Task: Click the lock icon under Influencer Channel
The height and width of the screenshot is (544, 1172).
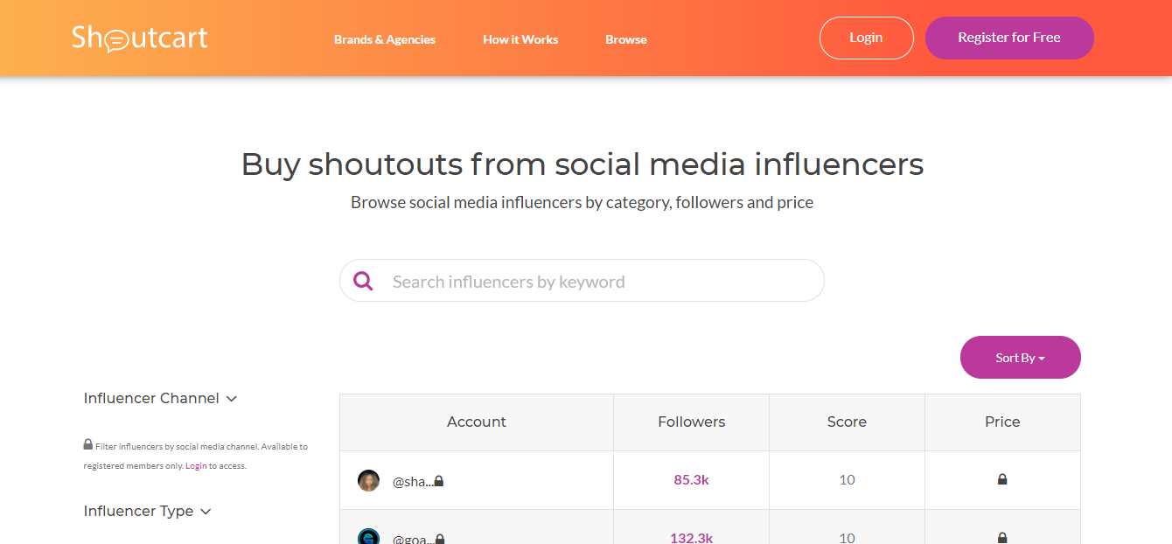Action: [88, 444]
